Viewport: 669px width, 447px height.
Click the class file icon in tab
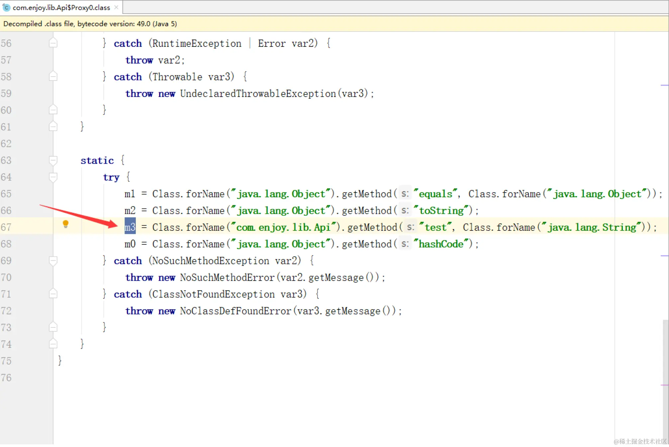pos(6,7)
